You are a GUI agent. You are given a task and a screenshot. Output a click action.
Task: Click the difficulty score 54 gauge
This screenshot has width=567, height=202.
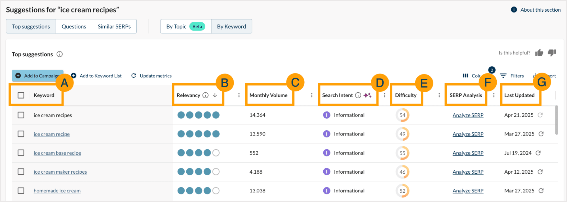click(x=402, y=115)
